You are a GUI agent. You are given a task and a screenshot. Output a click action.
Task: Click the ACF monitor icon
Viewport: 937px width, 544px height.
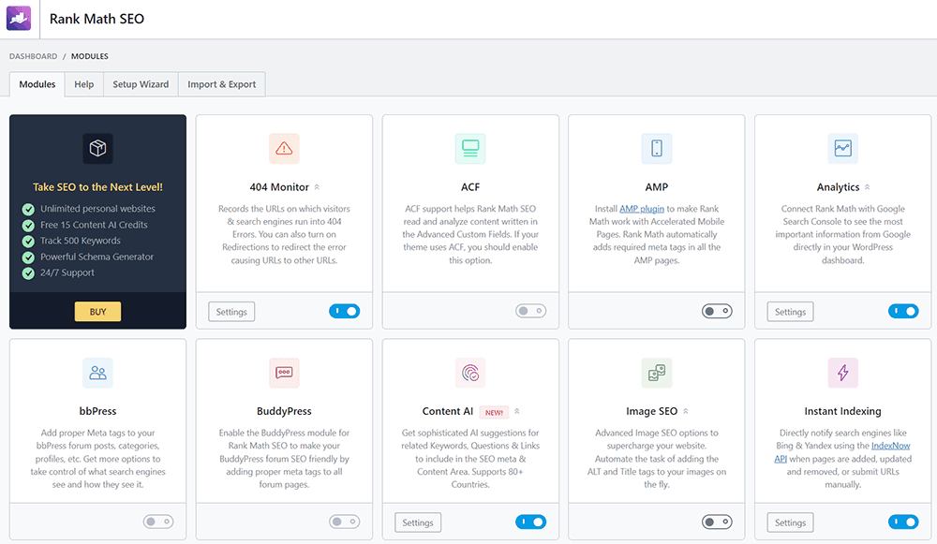[x=470, y=148]
